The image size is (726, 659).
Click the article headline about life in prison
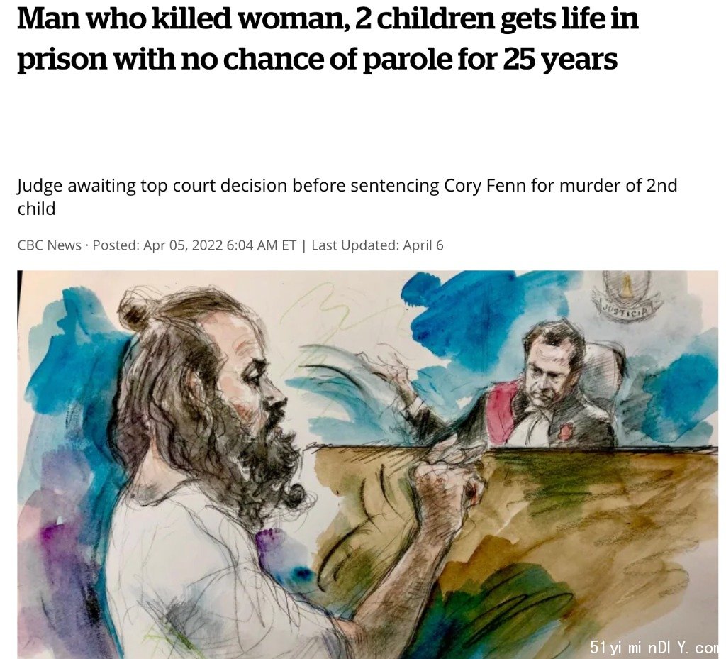tap(328, 39)
